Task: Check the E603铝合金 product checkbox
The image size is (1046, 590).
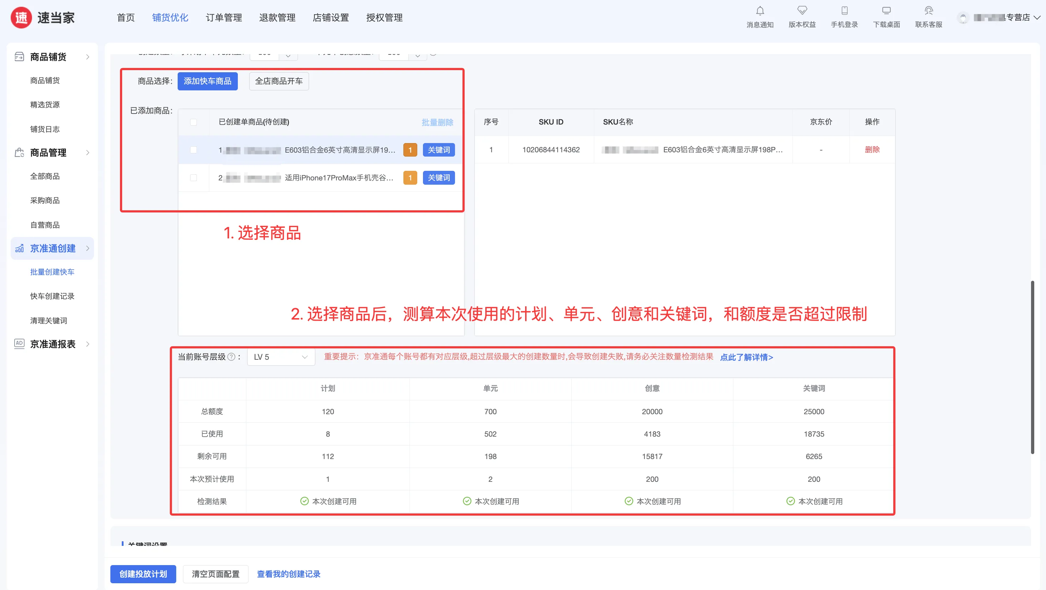Action: point(193,150)
